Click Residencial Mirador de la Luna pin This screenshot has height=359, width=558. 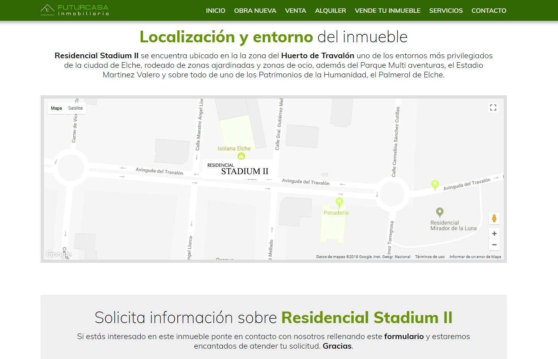tap(440, 212)
